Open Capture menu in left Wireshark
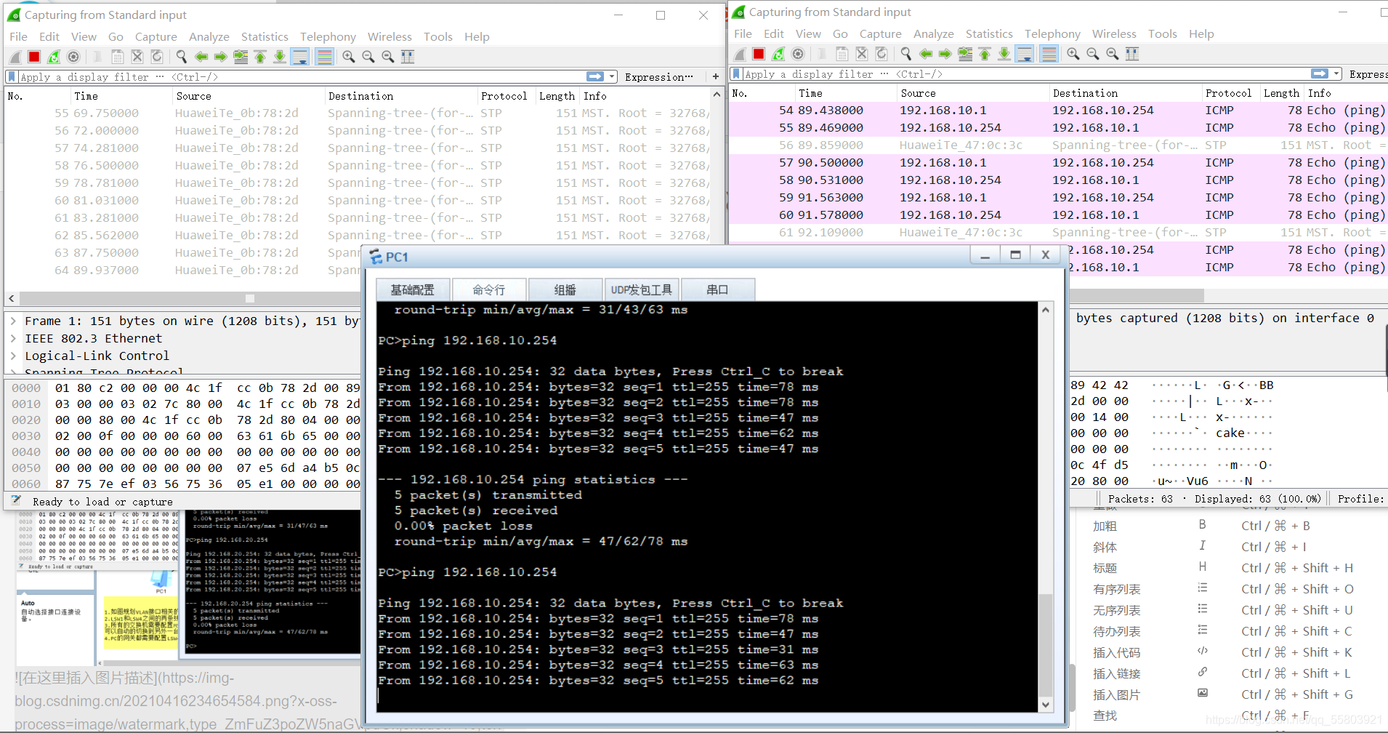Screen dimensions: 1388x733 pos(156,36)
